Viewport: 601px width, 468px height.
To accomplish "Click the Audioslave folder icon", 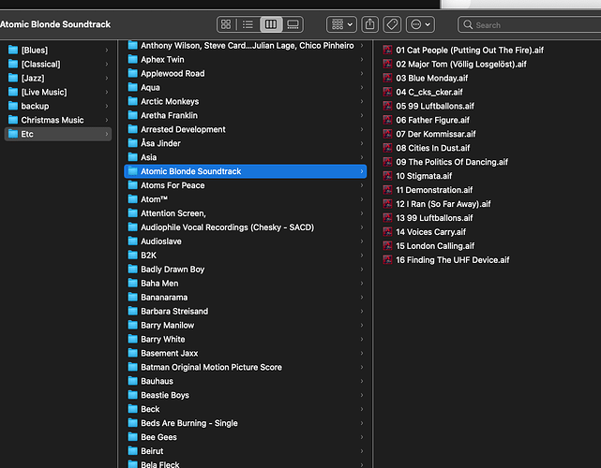I will click(x=132, y=241).
